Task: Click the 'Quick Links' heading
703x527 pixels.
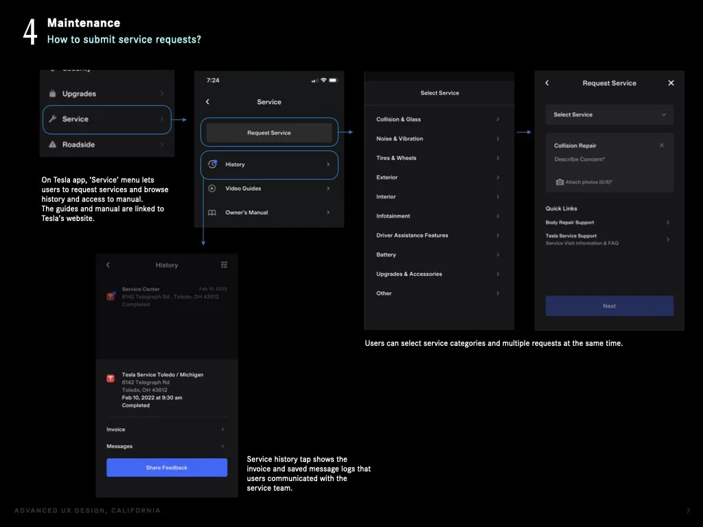Action: pyautogui.click(x=562, y=209)
